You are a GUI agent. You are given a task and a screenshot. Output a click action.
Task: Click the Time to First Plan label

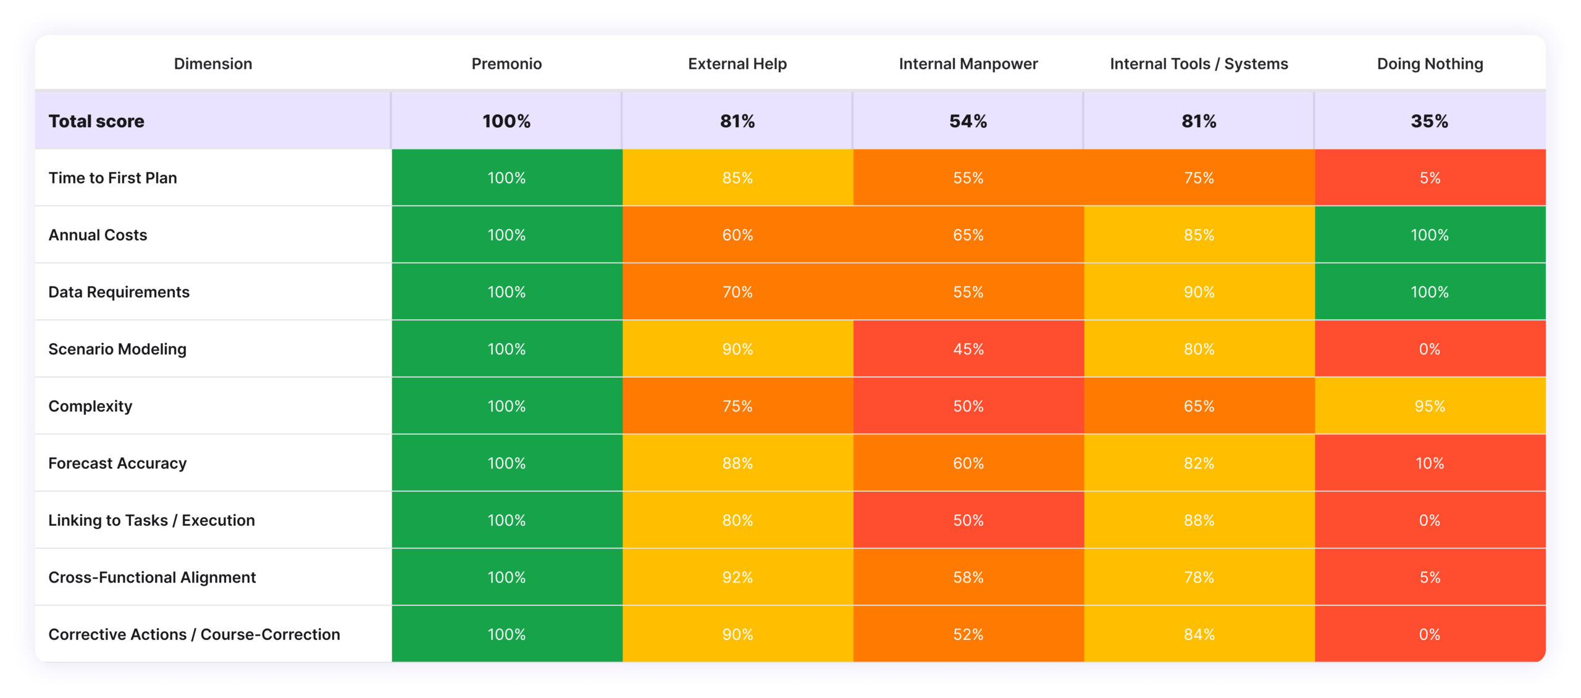[112, 178]
